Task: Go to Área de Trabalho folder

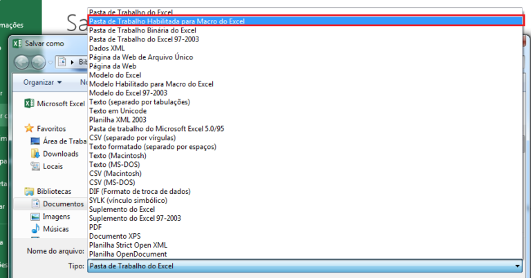Action: click(x=64, y=141)
